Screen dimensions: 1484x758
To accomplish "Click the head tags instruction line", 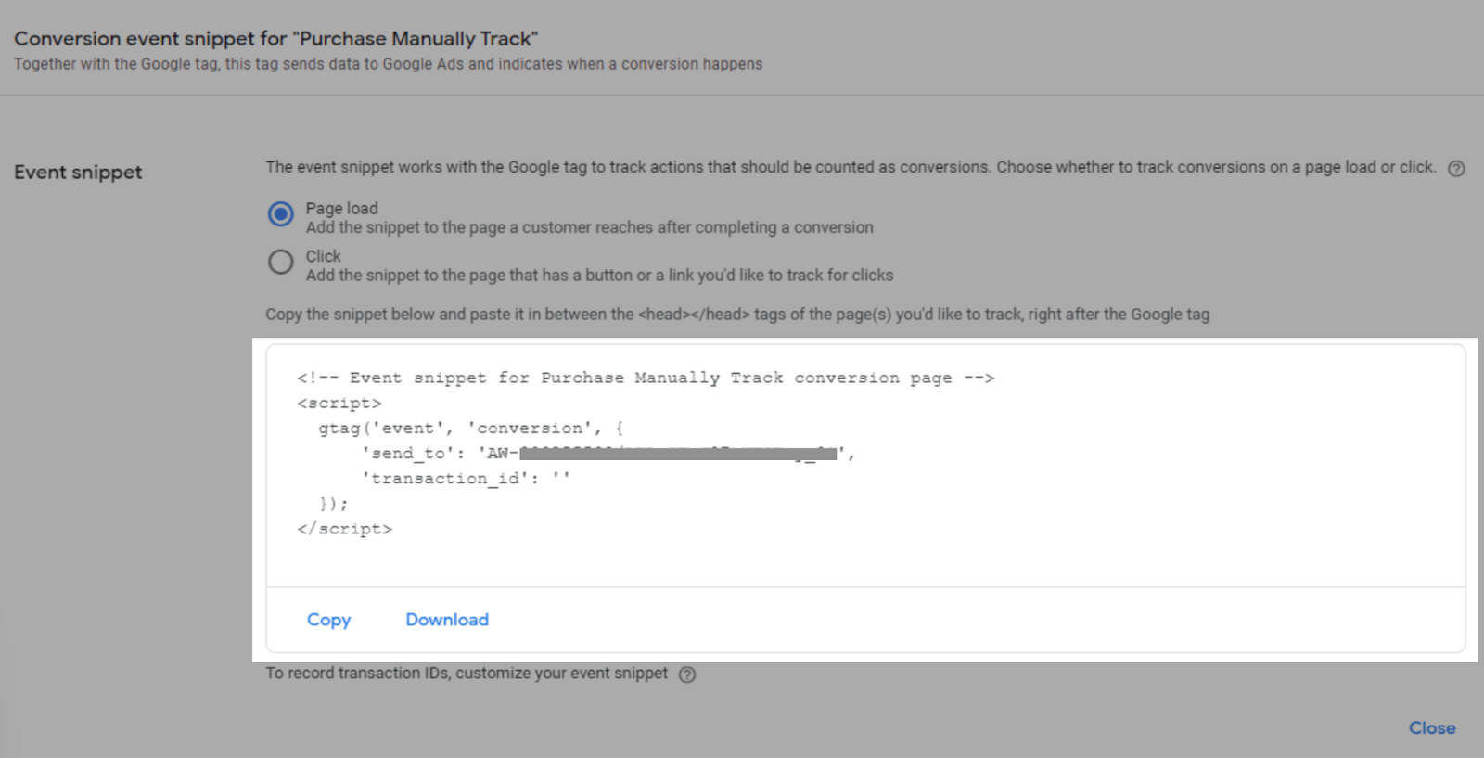I will point(737,315).
